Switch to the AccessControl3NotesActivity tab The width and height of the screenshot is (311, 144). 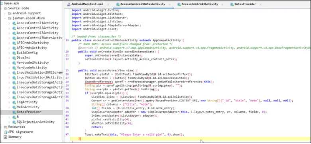point(143,4)
